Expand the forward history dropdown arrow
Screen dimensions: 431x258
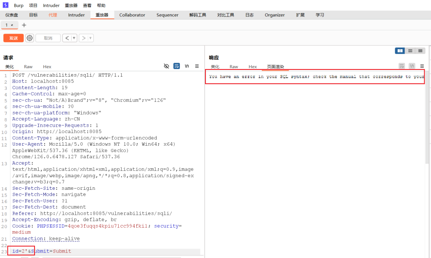[91, 38]
